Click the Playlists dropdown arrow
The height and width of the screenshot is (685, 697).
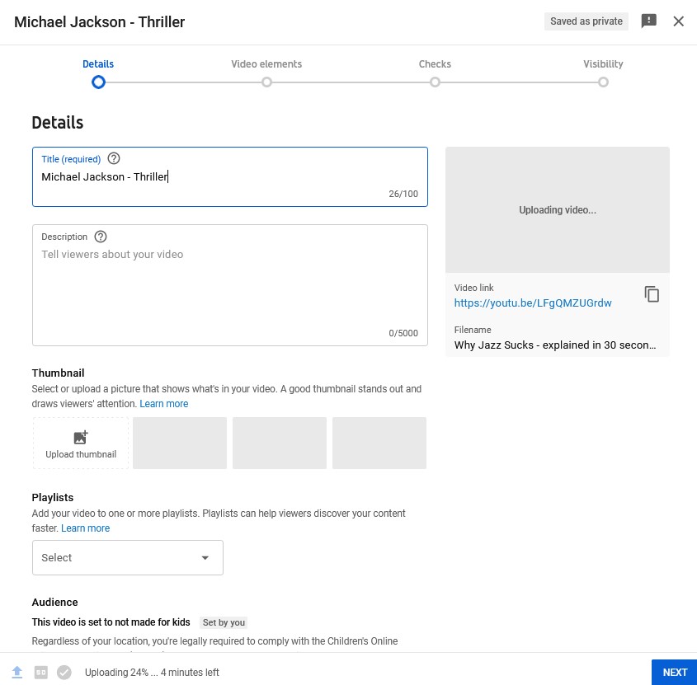(205, 558)
